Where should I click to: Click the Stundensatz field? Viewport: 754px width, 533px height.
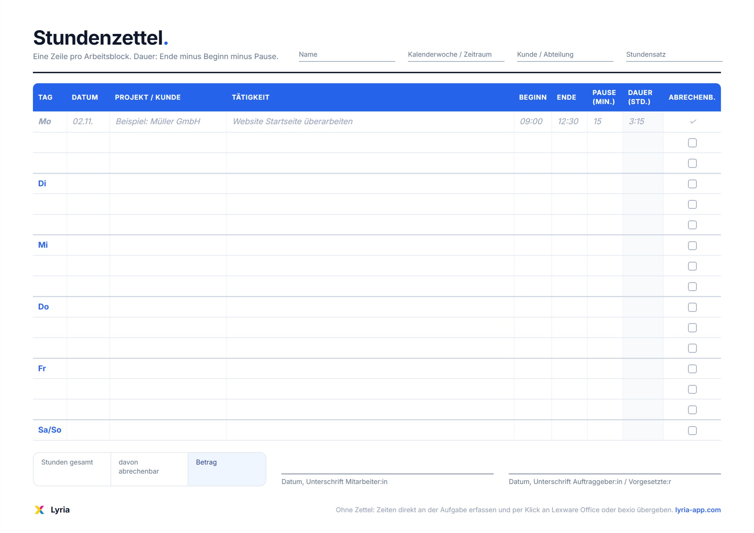click(x=674, y=56)
